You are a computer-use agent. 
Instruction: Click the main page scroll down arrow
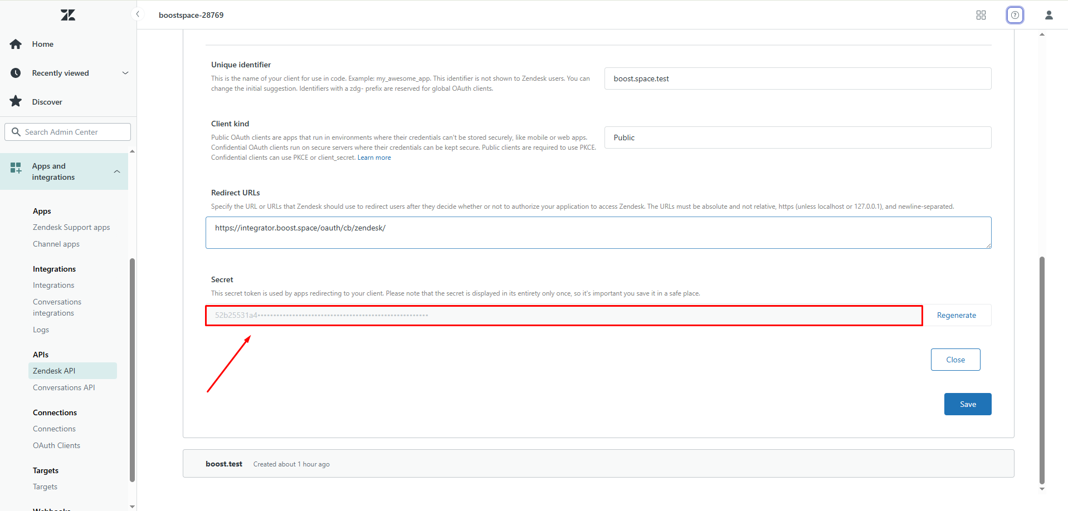pyautogui.click(x=1042, y=489)
